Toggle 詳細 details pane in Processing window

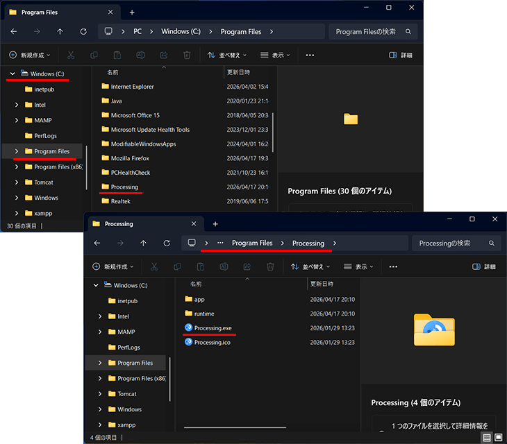pyautogui.click(x=484, y=266)
